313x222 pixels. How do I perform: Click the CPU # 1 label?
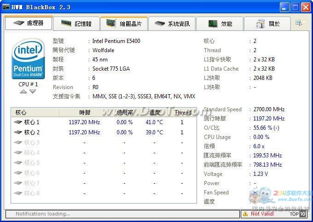pyautogui.click(x=28, y=84)
